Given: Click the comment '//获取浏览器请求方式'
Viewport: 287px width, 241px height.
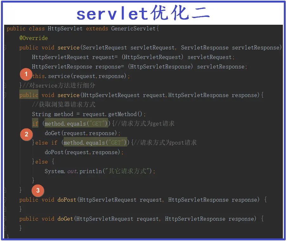Looking at the screenshot, I should (x=64, y=105).
